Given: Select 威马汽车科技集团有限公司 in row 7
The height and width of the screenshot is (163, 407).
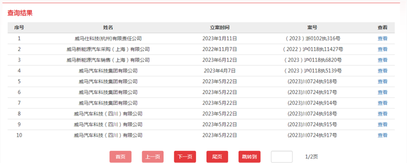Looking at the screenshot, I should coord(108,103).
